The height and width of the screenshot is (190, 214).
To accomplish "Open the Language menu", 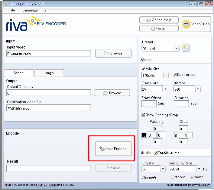I will click(x=30, y=10).
